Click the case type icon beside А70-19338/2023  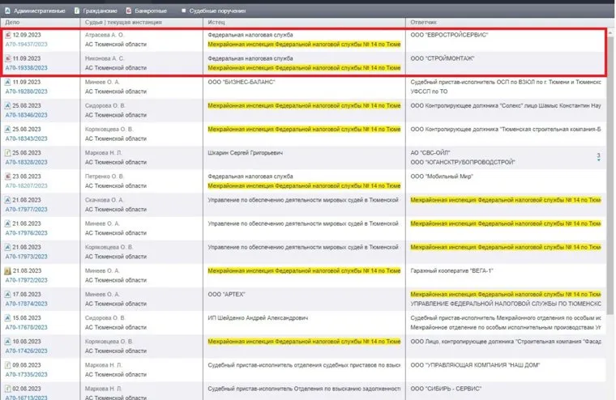pyautogui.click(x=8, y=59)
